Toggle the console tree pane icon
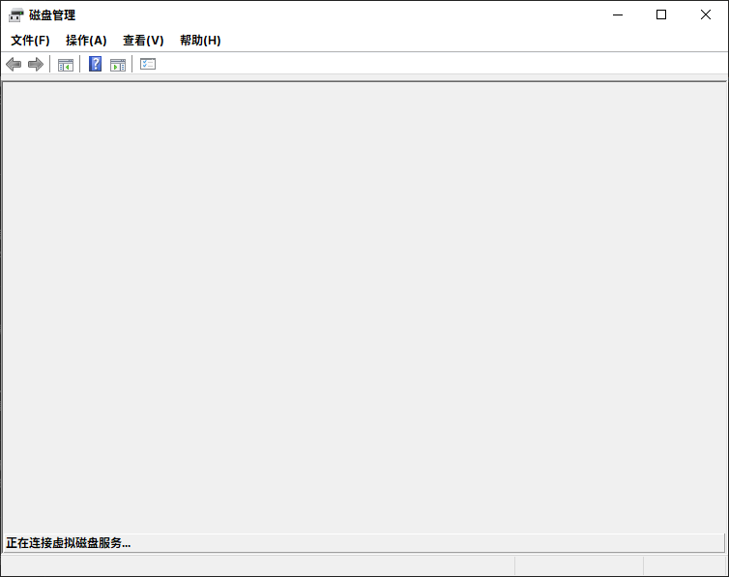 [66, 65]
